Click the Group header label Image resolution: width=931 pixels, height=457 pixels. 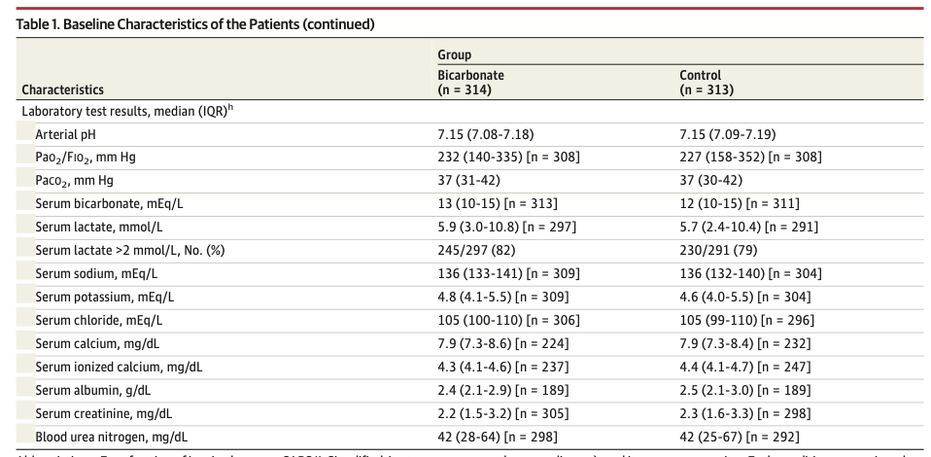click(x=454, y=55)
